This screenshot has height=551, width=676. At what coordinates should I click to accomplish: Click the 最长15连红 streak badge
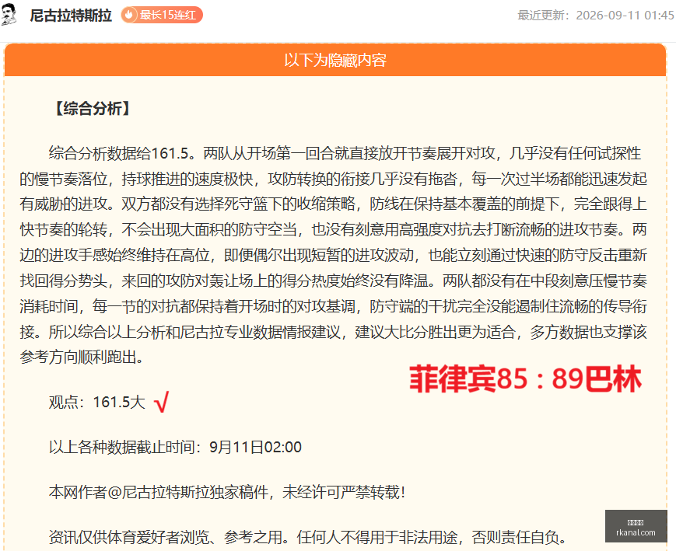tap(162, 15)
